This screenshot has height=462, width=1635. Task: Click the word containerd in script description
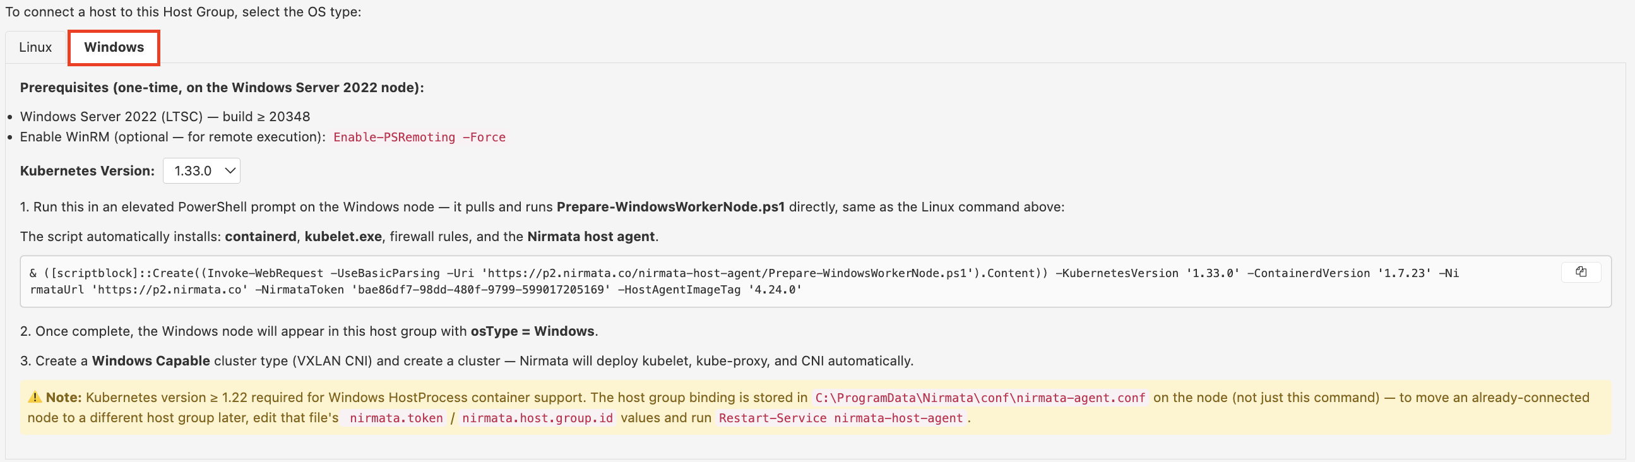click(261, 237)
